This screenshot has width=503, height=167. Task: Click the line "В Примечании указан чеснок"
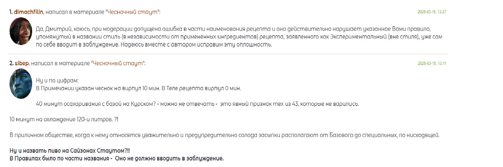tap(138, 88)
